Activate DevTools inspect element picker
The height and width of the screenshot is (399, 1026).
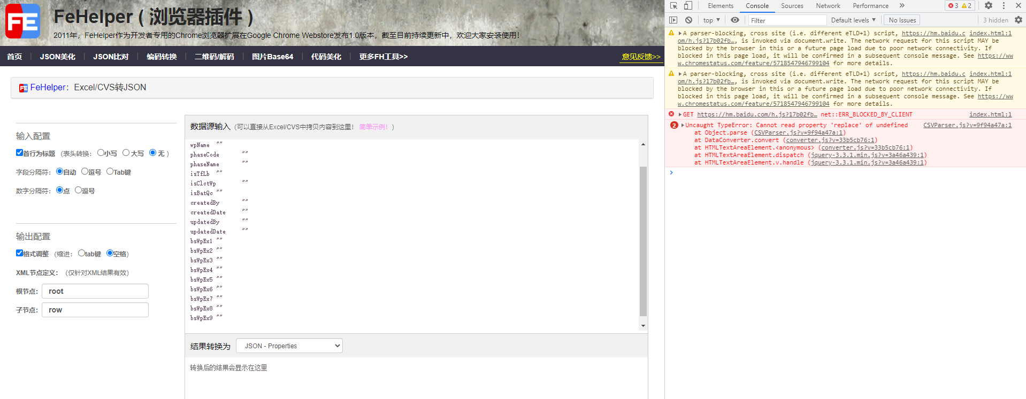[x=674, y=6]
